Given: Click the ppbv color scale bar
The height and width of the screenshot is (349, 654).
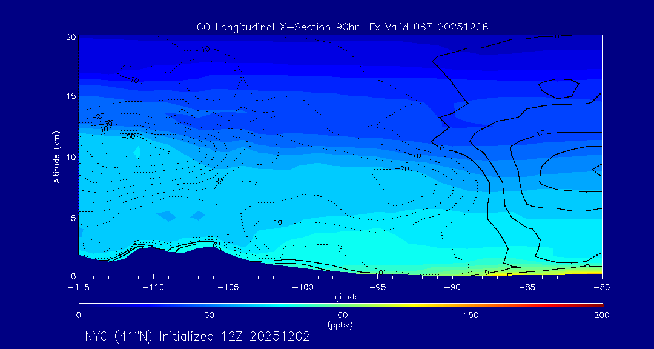Looking at the screenshot, I should [x=341, y=305].
